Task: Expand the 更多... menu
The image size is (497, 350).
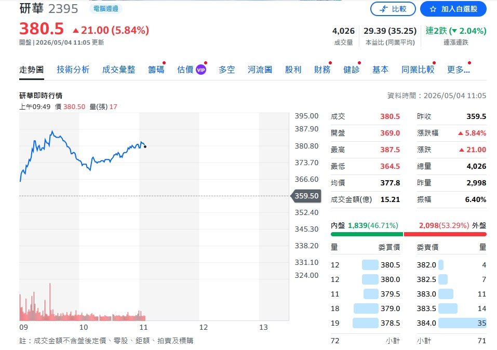Action: (x=459, y=70)
